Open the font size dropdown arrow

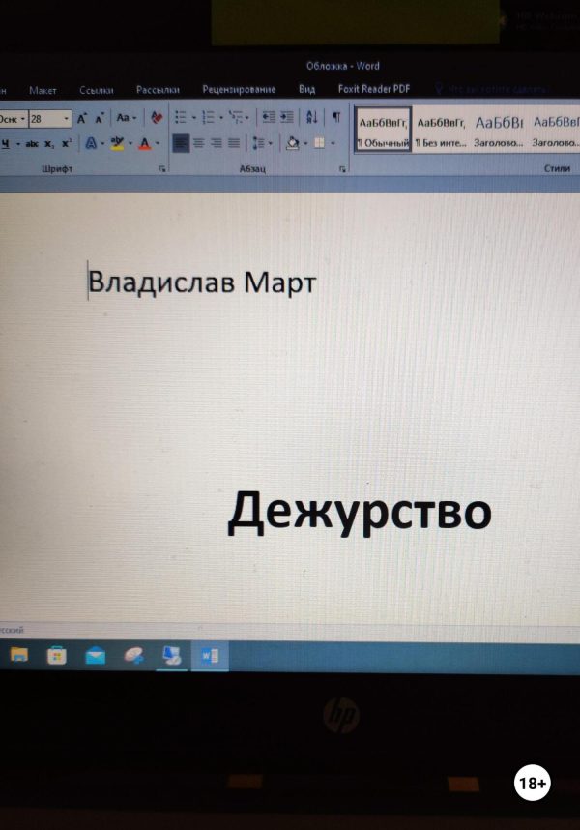(x=66, y=119)
